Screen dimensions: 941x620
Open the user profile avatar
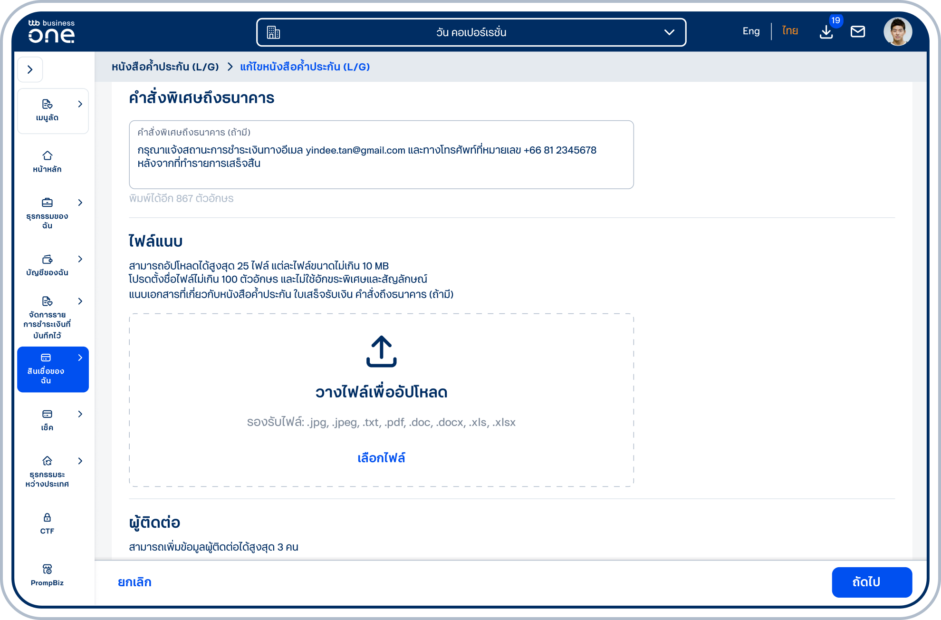click(897, 32)
